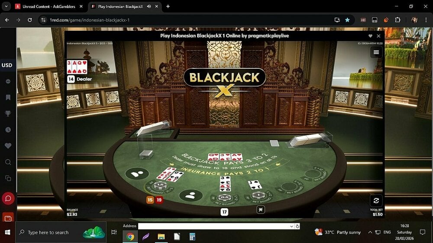Add game to favorites with heart icon
The height and width of the screenshot is (243, 433).
click(x=370, y=36)
